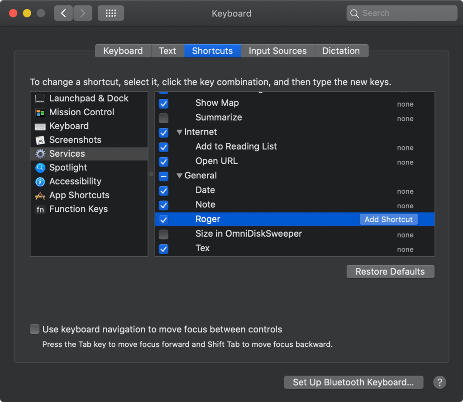Select the Screenshots camera icon
This screenshot has height=402, width=463.
[40, 140]
